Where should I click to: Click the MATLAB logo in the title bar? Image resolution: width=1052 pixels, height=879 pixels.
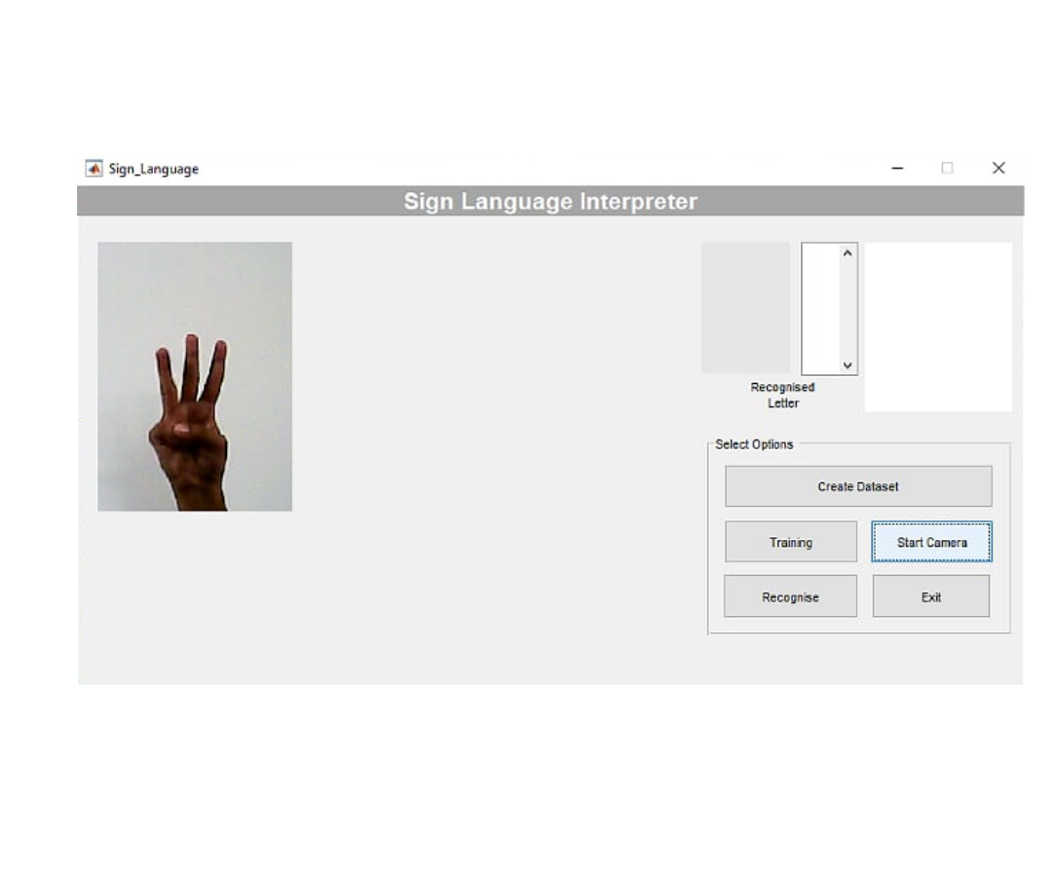click(x=94, y=169)
